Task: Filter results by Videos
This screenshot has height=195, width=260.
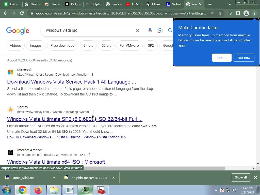Action: click(x=15, y=45)
